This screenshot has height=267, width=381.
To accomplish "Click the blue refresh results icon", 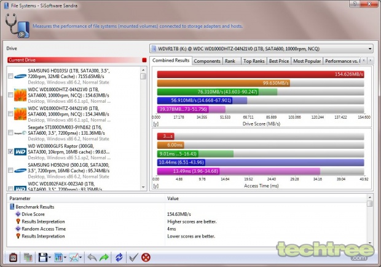I will coord(119,258).
